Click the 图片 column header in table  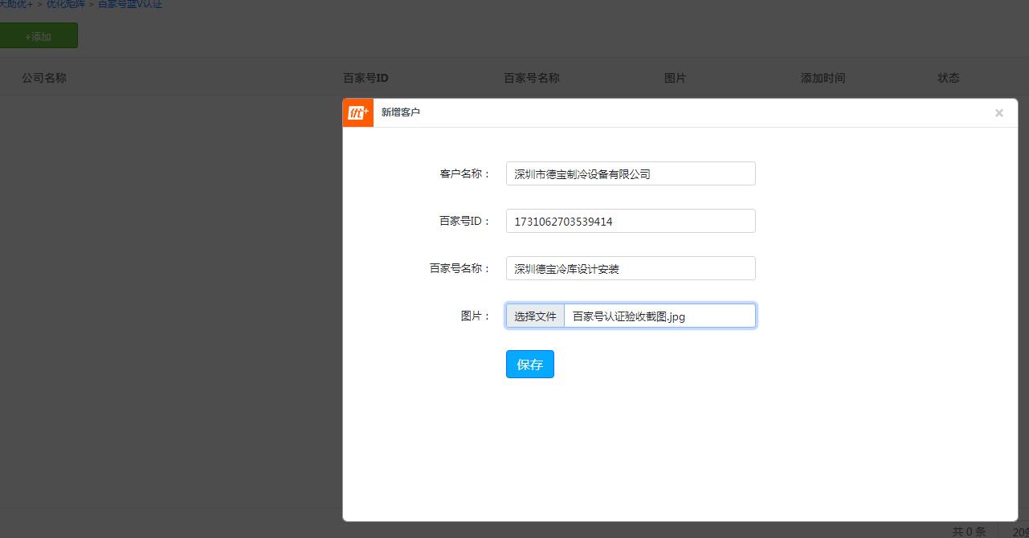676,78
